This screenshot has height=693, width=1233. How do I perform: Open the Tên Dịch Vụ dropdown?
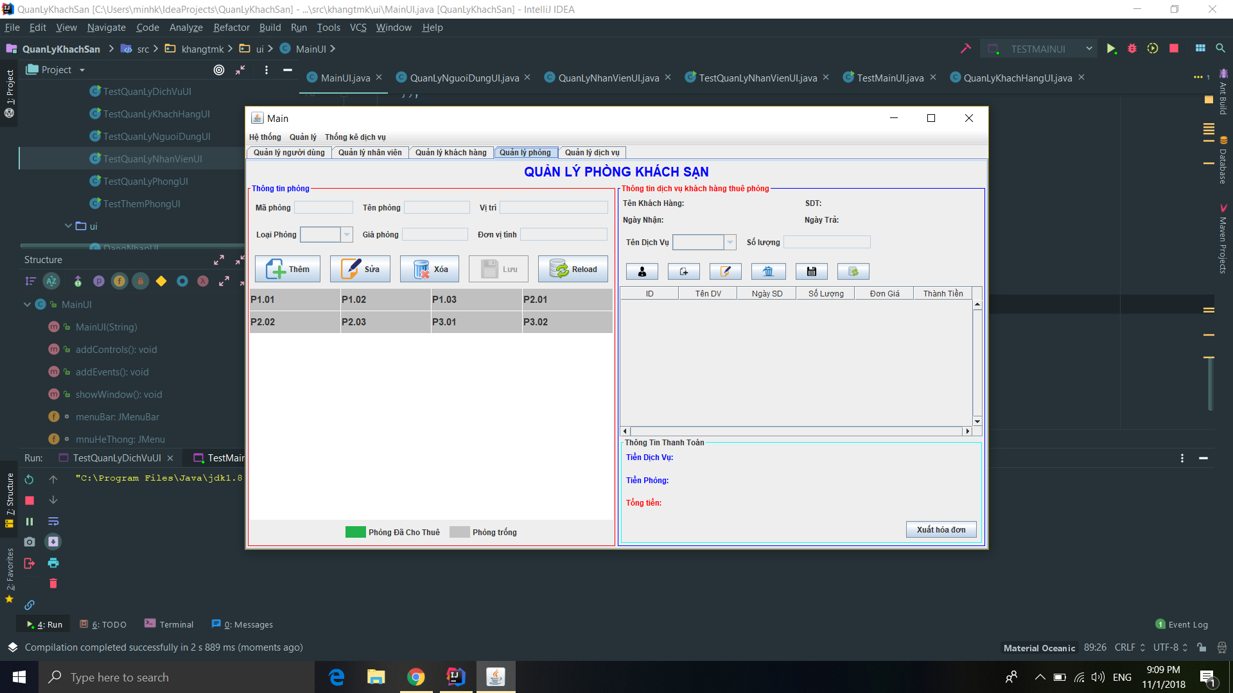point(730,242)
